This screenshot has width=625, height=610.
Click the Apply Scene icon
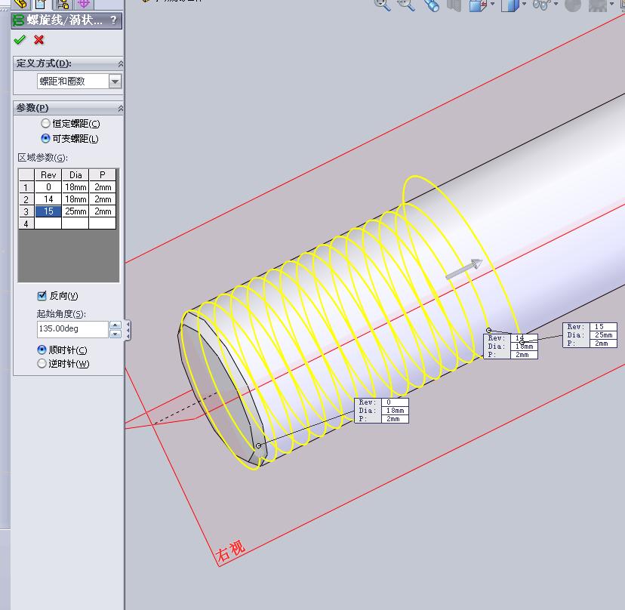598,5
